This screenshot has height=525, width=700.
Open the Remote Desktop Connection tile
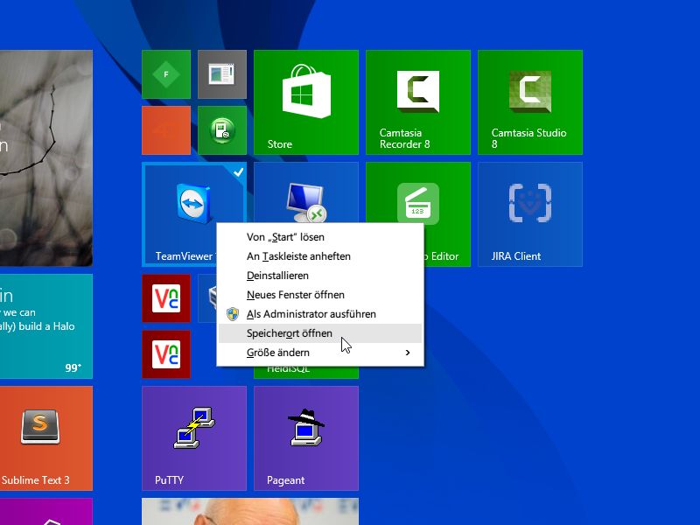pyautogui.click(x=305, y=192)
